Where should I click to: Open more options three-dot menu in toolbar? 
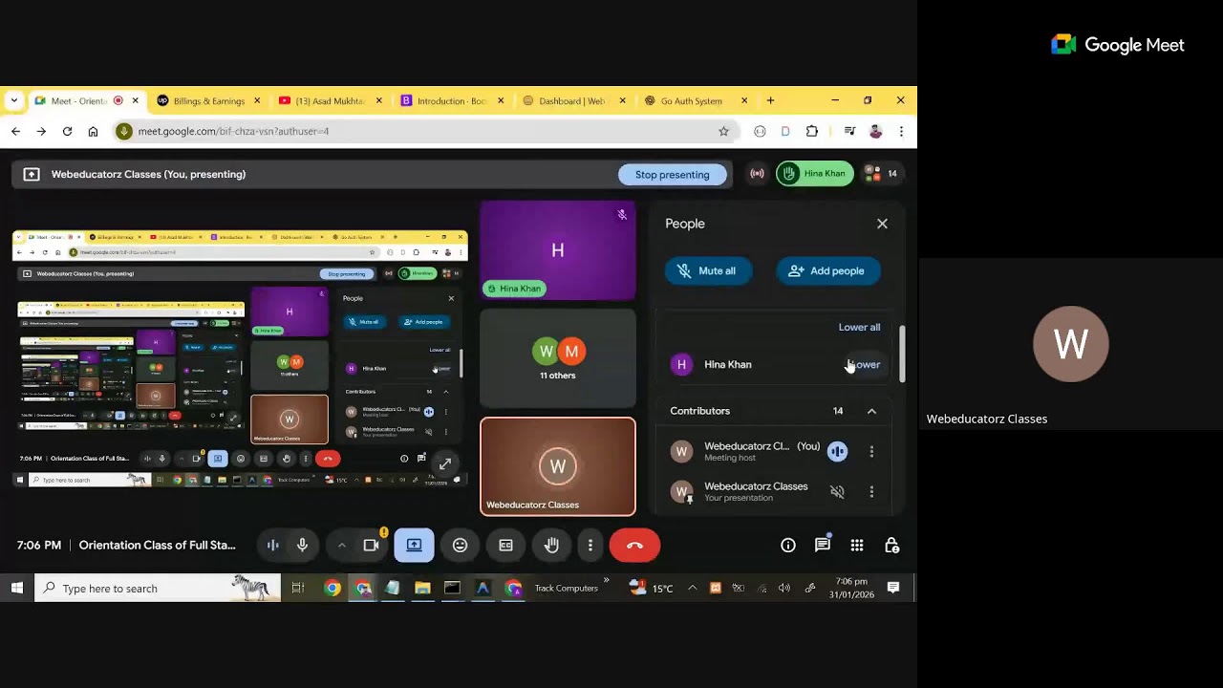click(x=590, y=545)
